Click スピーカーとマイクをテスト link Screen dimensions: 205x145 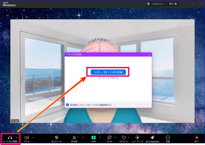(x=108, y=78)
